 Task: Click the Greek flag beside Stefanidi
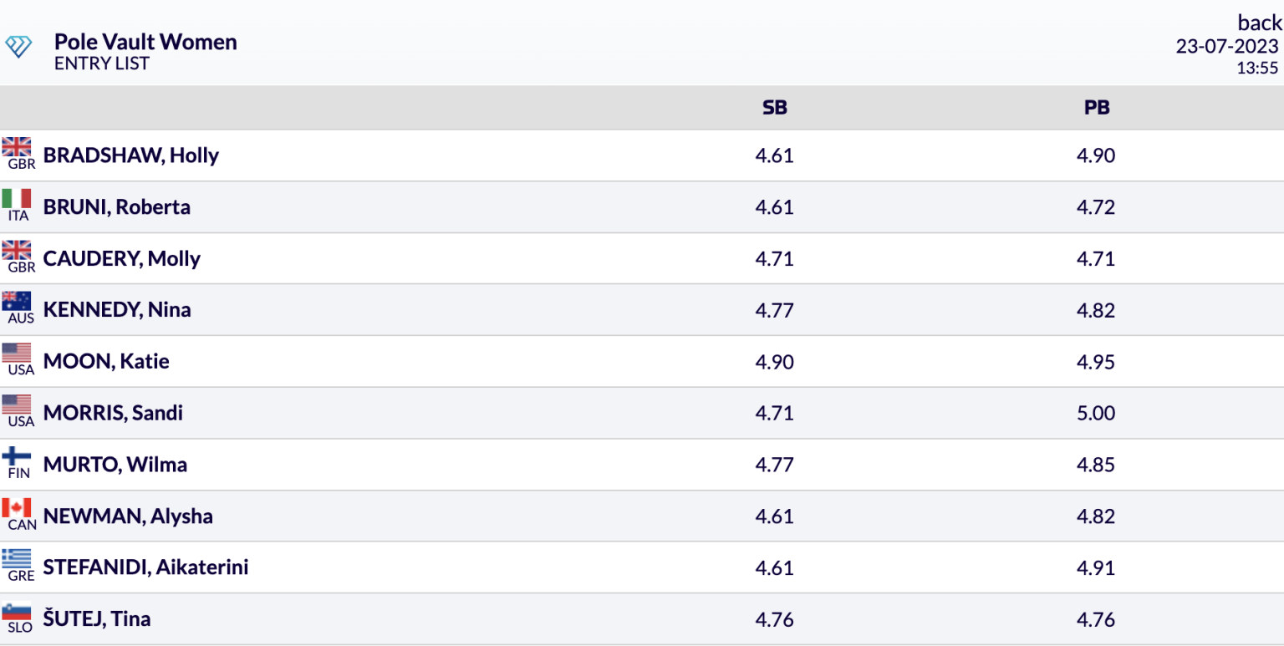click(17, 559)
